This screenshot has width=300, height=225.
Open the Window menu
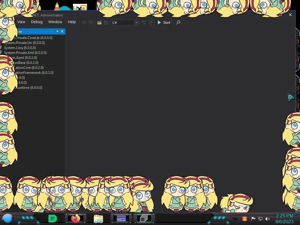pyautogui.click(x=55, y=22)
